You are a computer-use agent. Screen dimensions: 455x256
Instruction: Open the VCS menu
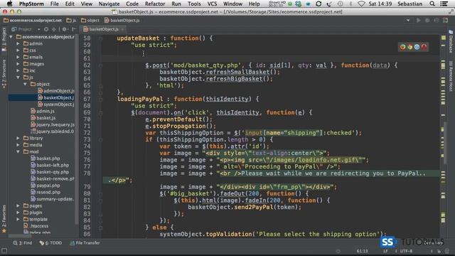pos(212,4)
